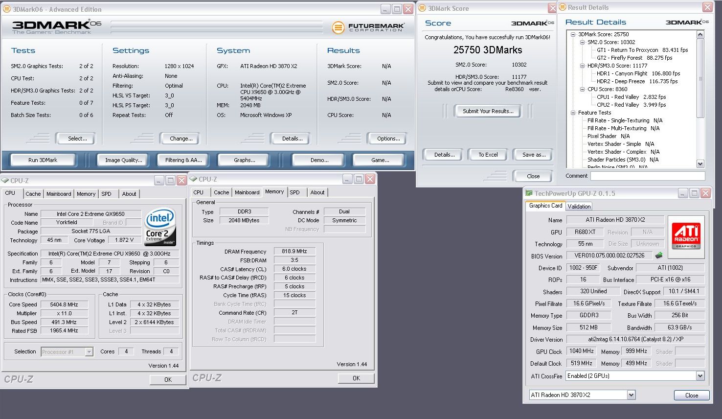Export results with To Excel
This screenshot has width=722, height=419.
488,155
